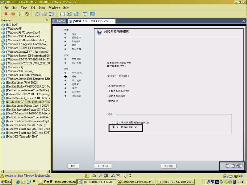Click the network adapter device status icon

[236, 176]
